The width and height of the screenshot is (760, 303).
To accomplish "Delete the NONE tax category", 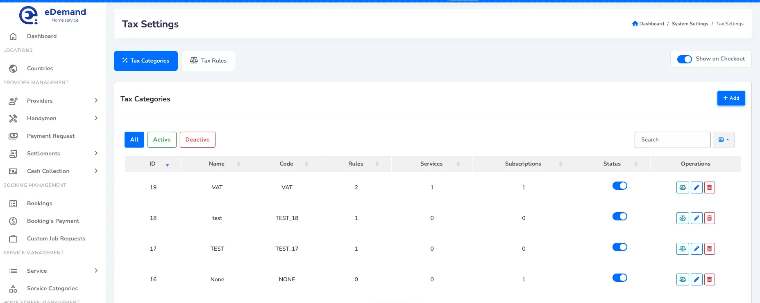I will click(710, 279).
